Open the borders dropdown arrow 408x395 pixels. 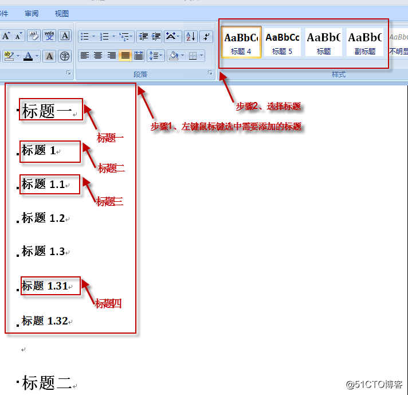pos(201,56)
